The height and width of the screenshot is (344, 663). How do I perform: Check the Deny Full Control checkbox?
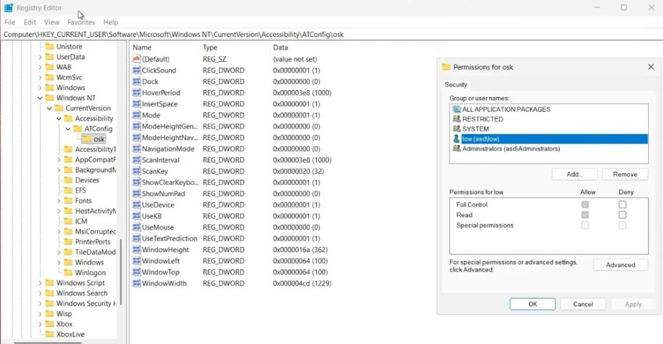point(622,204)
